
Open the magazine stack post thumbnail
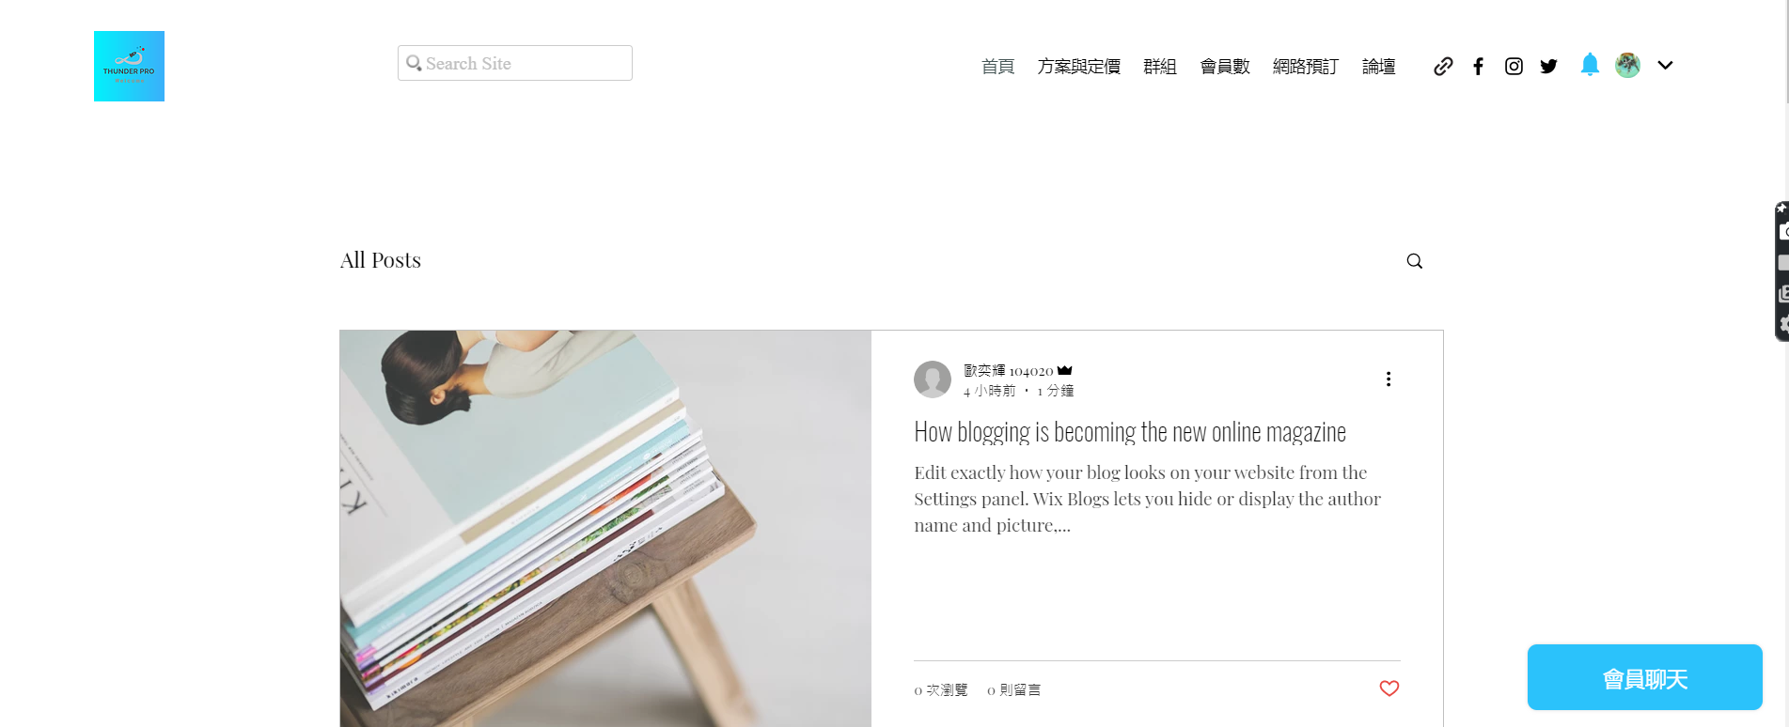point(605,528)
